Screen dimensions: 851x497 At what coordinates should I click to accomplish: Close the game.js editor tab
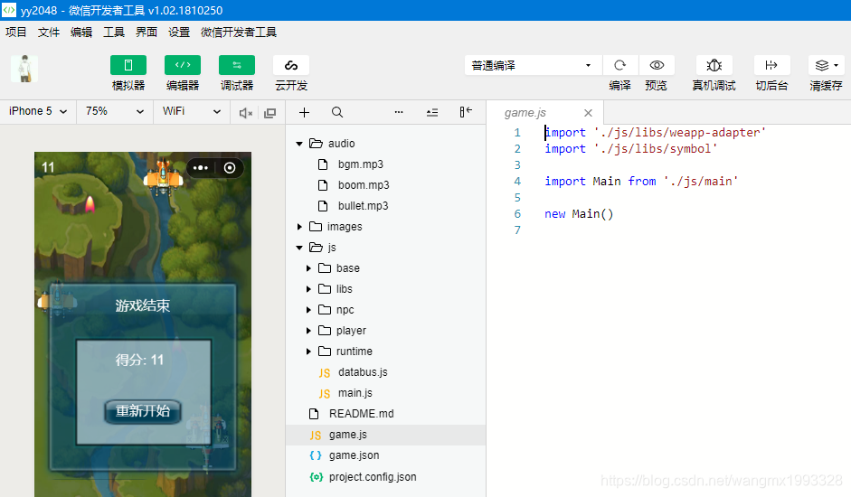tap(589, 113)
